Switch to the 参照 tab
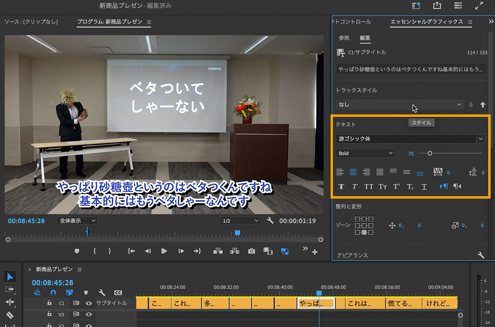495x327 pixels. pos(344,38)
